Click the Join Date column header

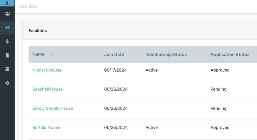pos(114,55)
